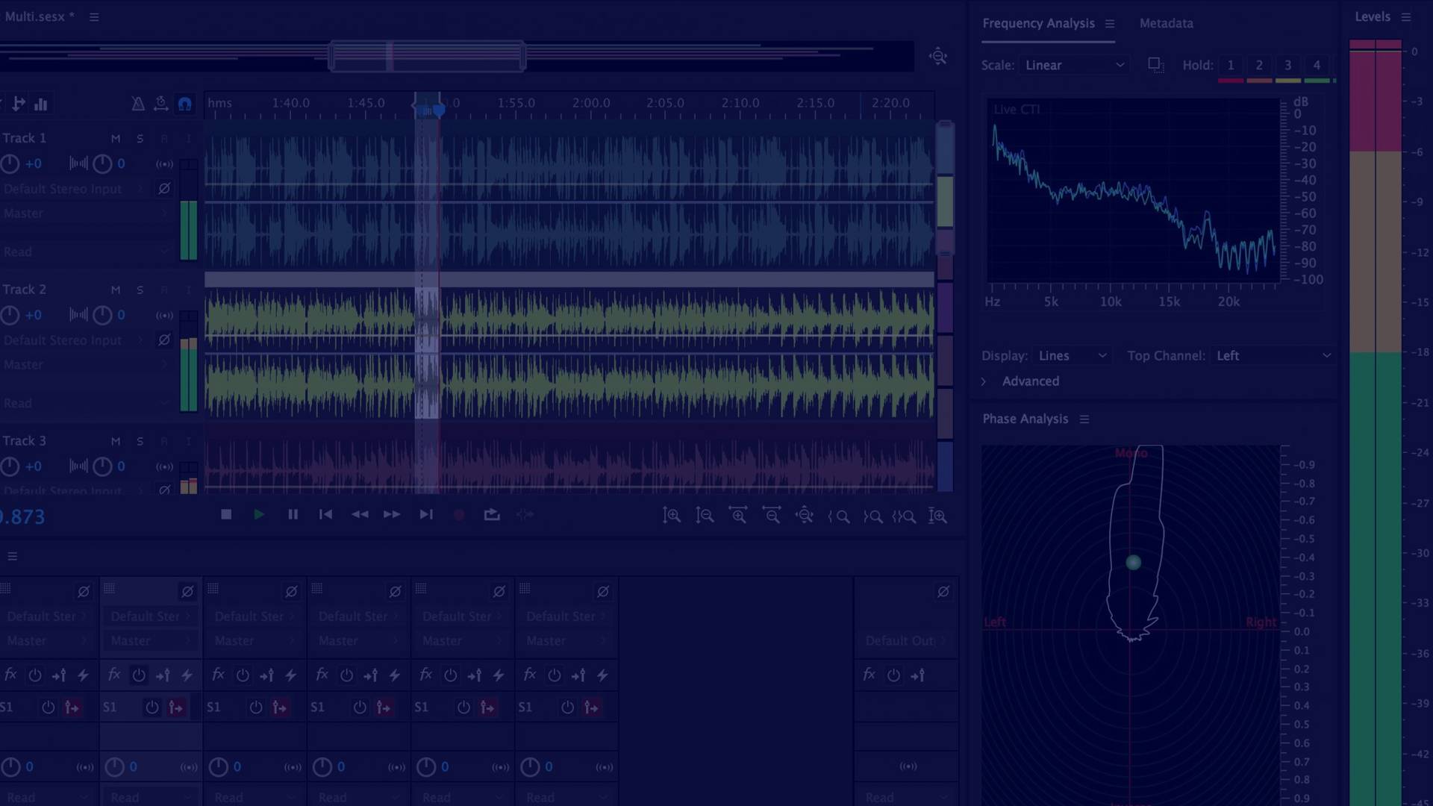Pause playback with the Pause button
This screenshot has width=1433, height=806.
click(293, 514)
